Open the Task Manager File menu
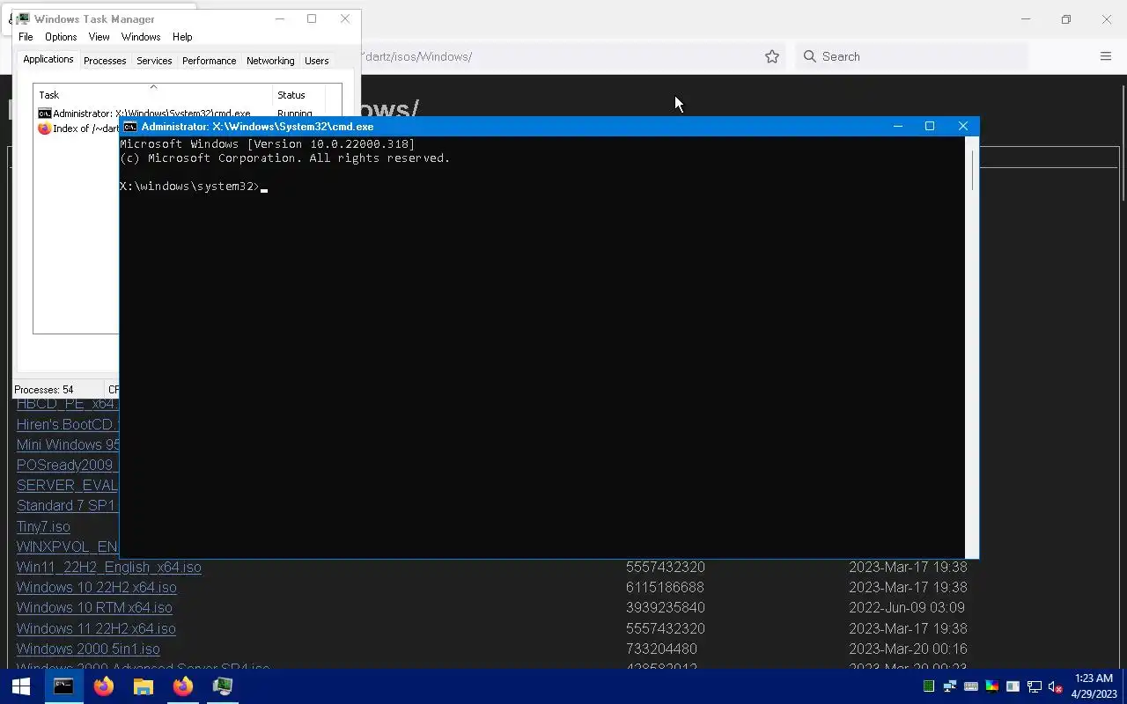This screenshot has height=704, width=1127. [x=26, y=37]
